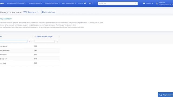Click the search magnifier icon
The width and height of the screenshot is (173, 97).
(x=135, y=4)
